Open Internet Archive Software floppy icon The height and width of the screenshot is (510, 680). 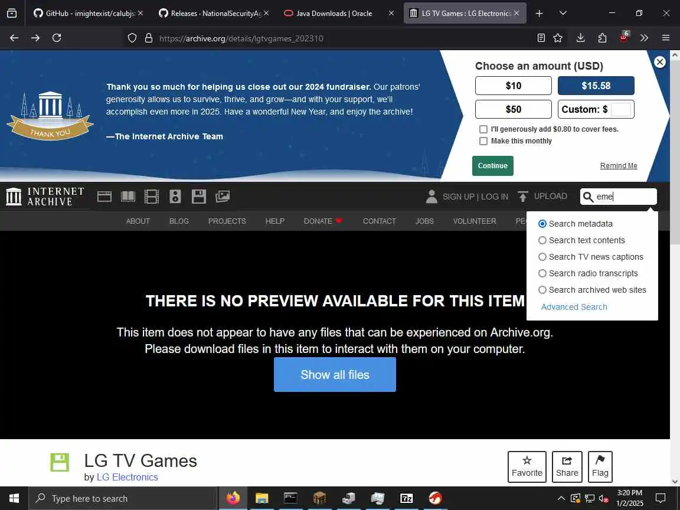[198, 197]
